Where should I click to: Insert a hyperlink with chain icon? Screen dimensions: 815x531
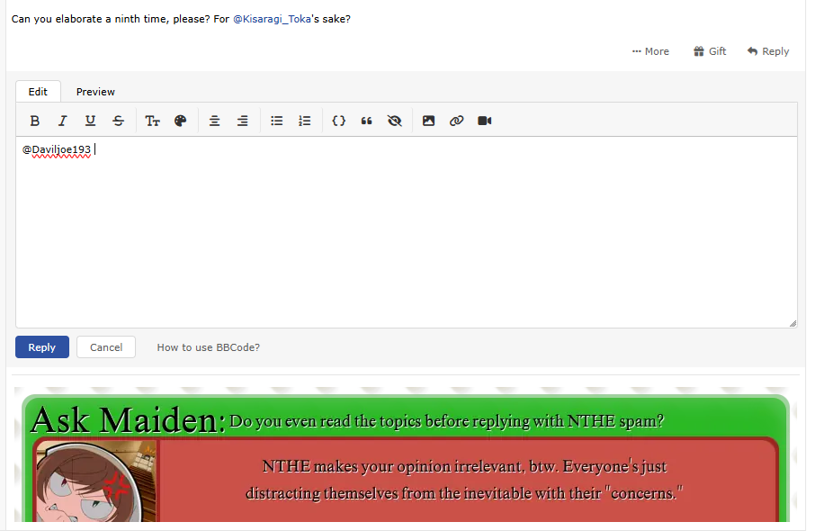pos(456,121)
